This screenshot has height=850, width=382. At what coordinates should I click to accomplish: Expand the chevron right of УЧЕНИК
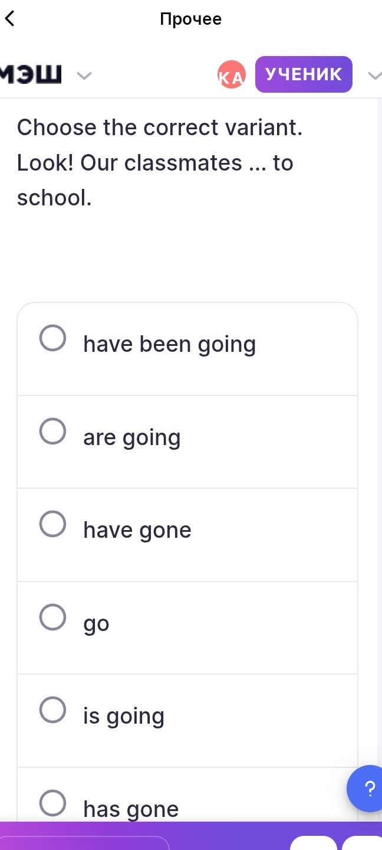[x=374, y=75]
